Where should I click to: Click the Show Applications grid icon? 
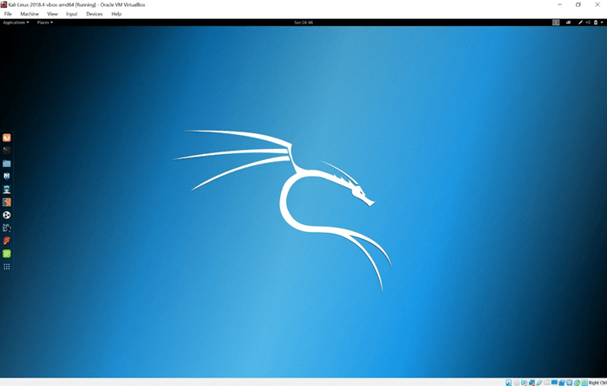pos(7,267)
